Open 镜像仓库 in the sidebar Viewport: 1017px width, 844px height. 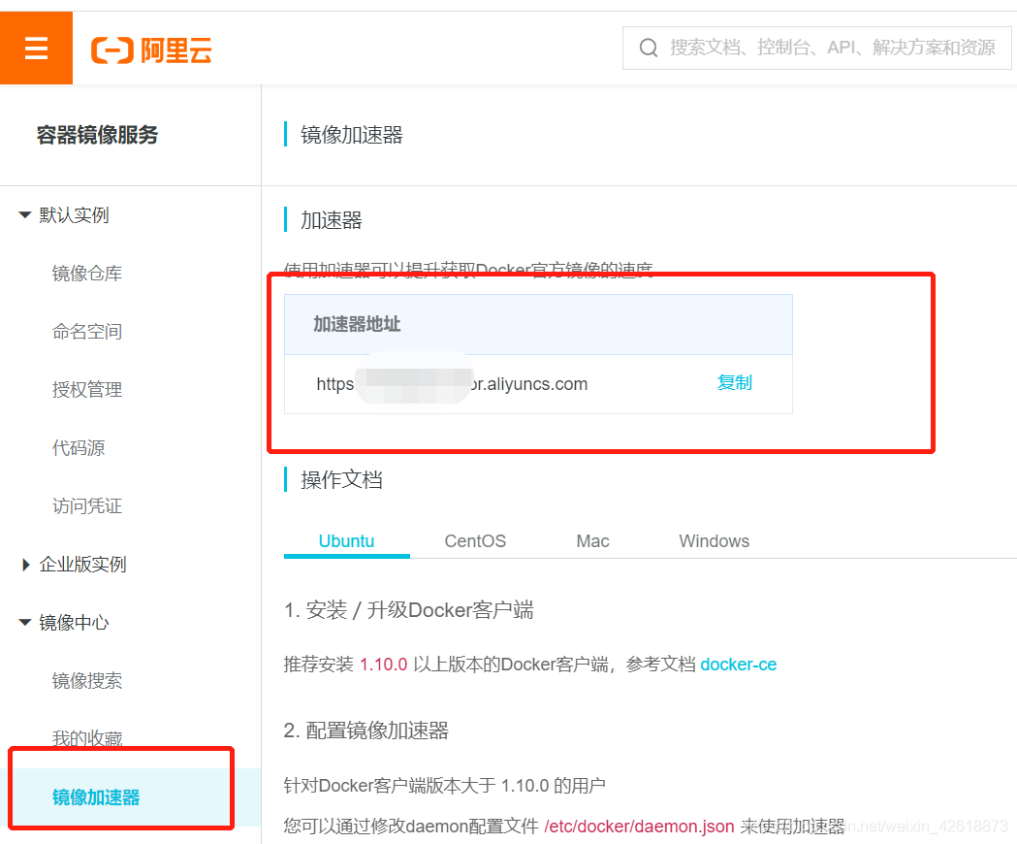(x=87, y=274)
